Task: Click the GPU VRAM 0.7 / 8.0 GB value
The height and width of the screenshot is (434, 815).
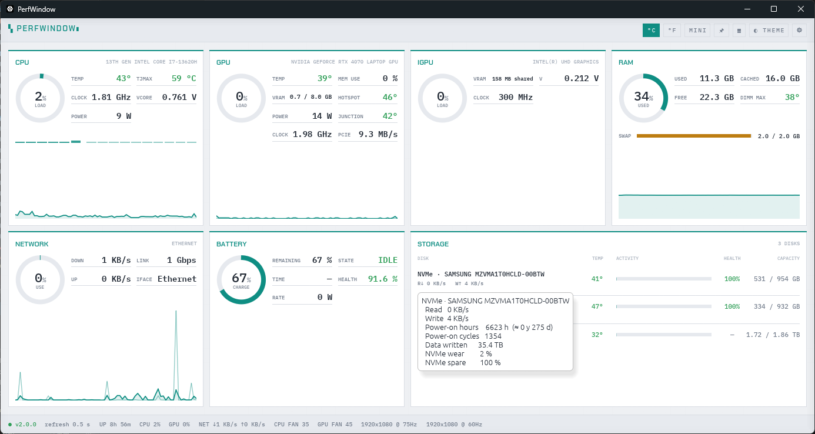Action: (x=310, y=97)
